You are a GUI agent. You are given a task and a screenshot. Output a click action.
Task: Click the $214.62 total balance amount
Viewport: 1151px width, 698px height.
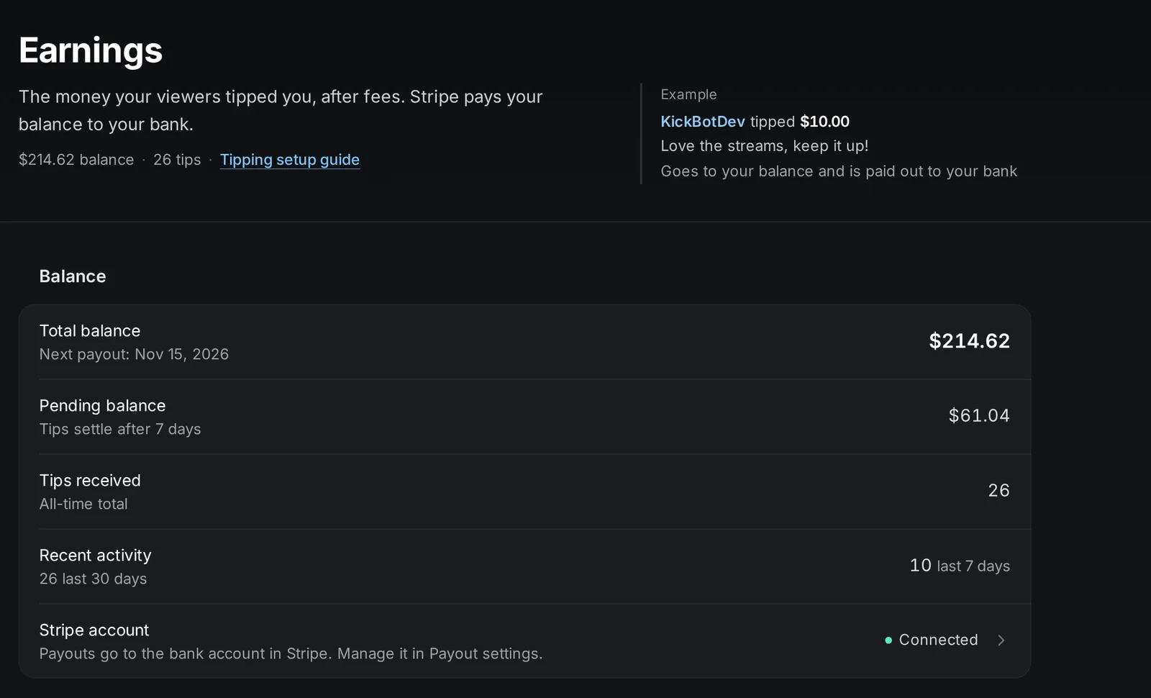tap(969, 341)
